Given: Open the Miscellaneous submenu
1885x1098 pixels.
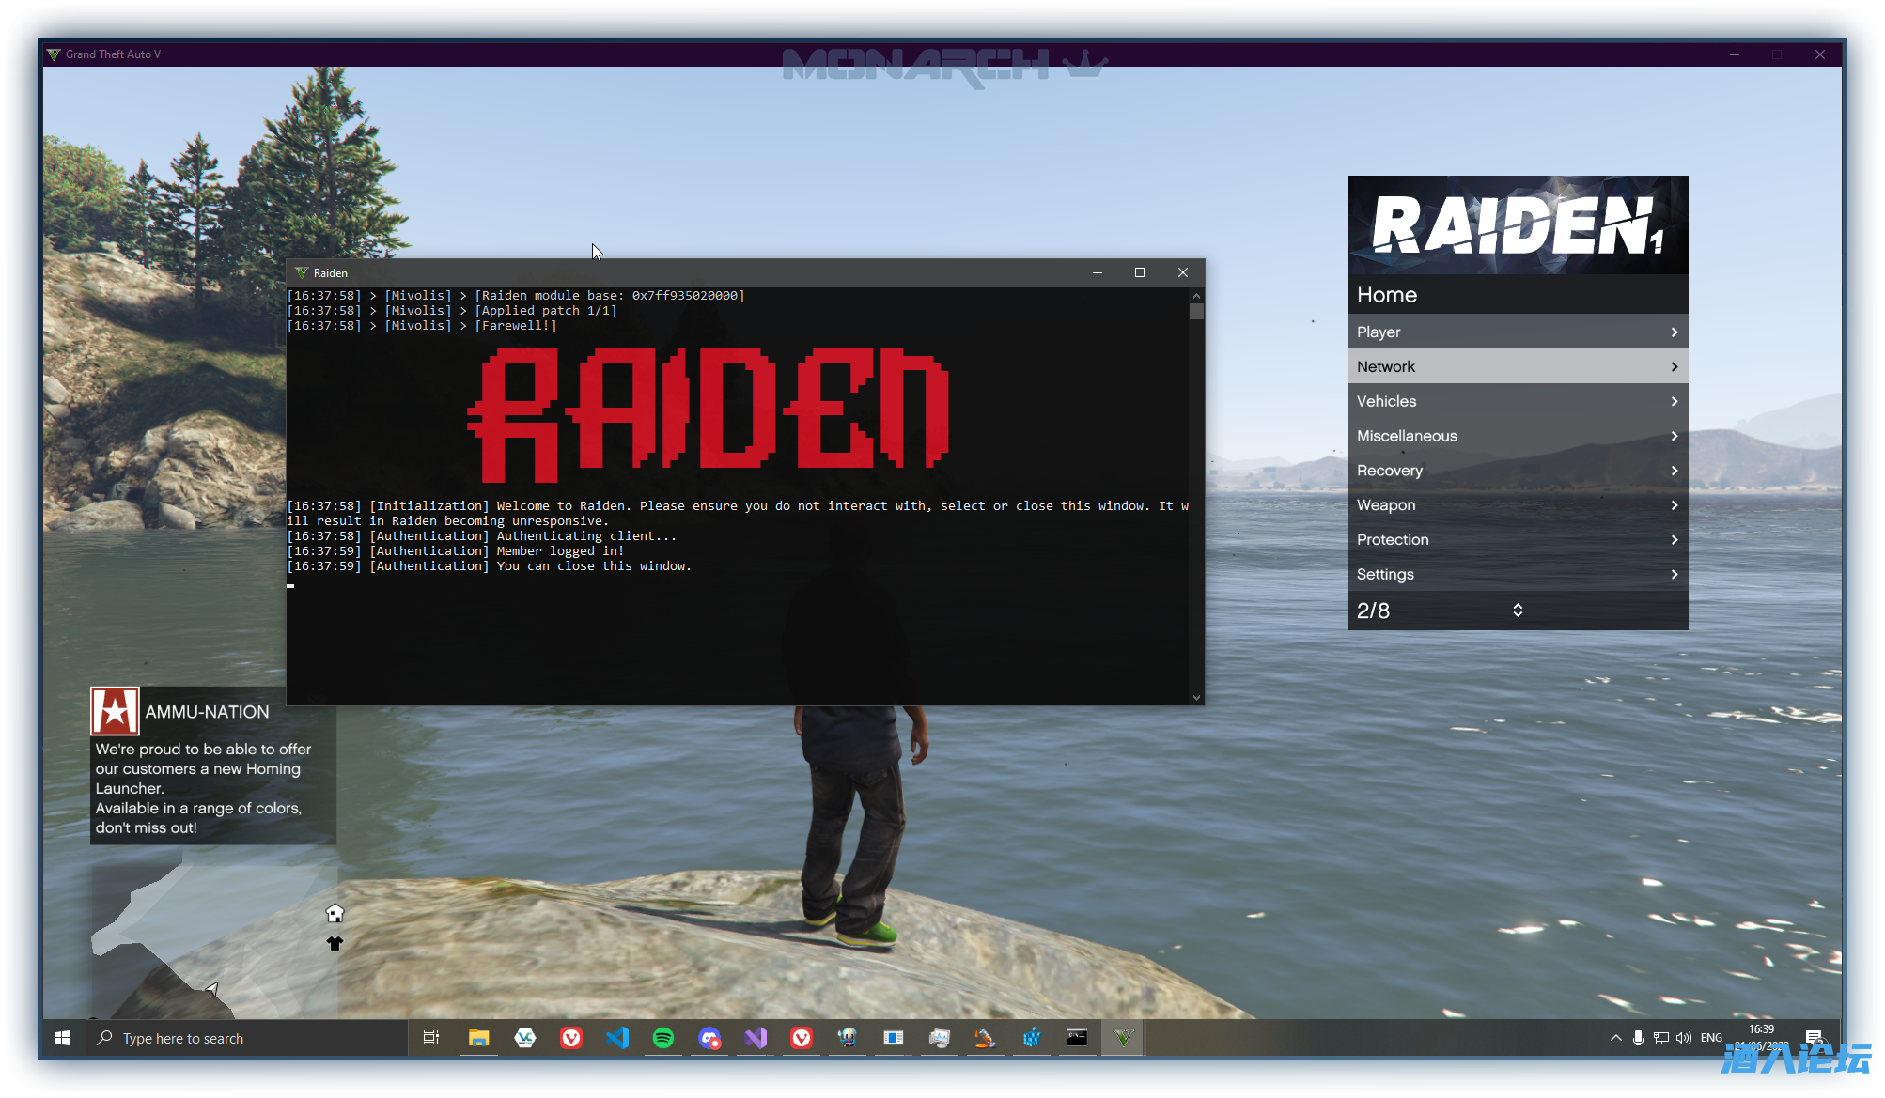Looking at the screenshot, I should pyautogui.click(x=1518, y=436).
